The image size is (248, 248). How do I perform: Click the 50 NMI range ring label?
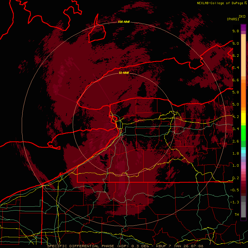(x=124, y=73)
